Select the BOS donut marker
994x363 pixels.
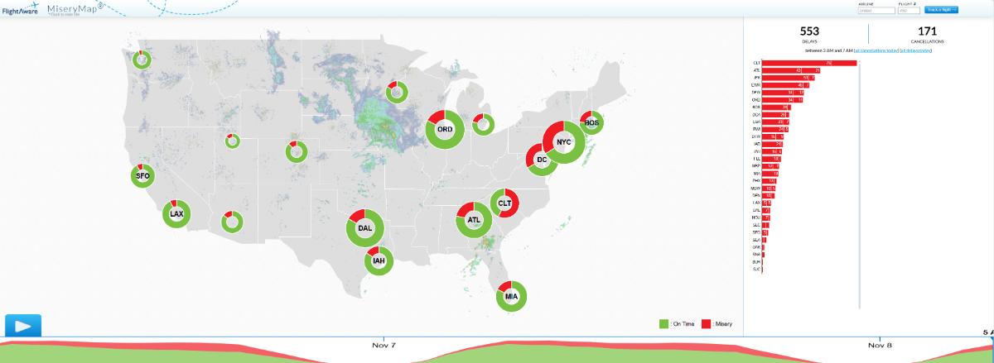pyautogui.click(x=591, y=122)
